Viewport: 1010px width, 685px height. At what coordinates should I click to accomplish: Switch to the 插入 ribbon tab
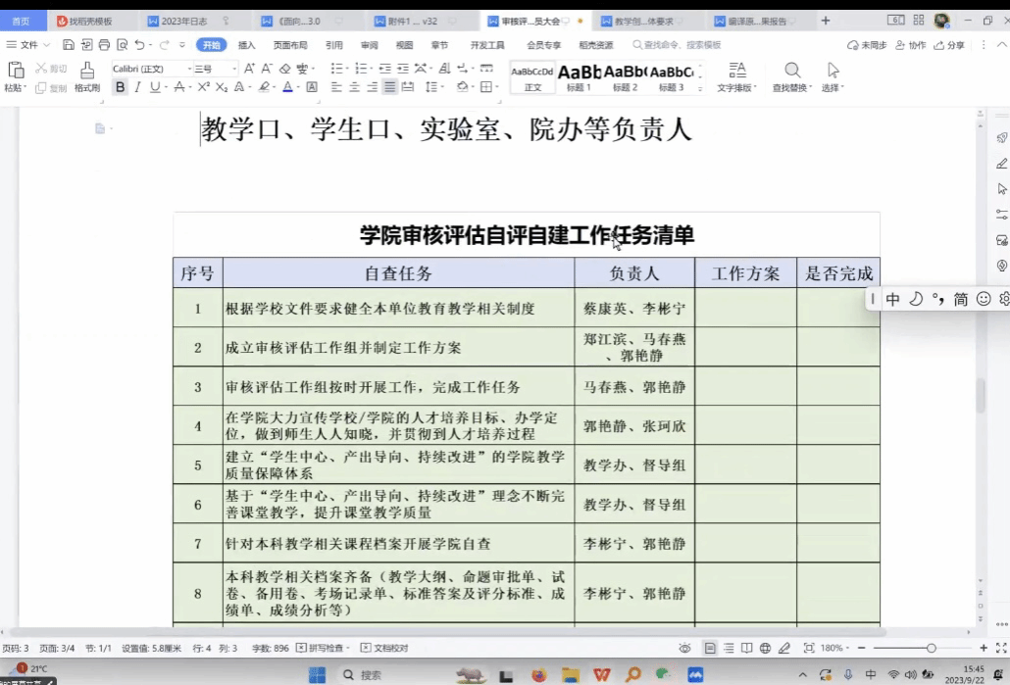pos(247,45)
